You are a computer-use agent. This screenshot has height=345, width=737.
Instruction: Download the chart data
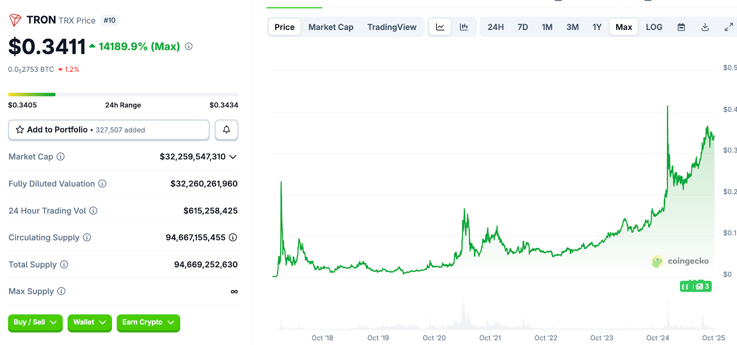coord(705,27)
